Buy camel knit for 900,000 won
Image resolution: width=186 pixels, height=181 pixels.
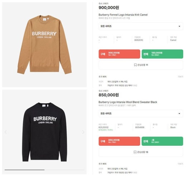119,54
